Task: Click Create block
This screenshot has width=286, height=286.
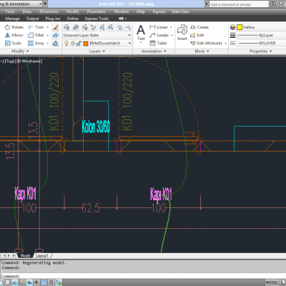Action: pyautogui.click(x=199, y=27)
